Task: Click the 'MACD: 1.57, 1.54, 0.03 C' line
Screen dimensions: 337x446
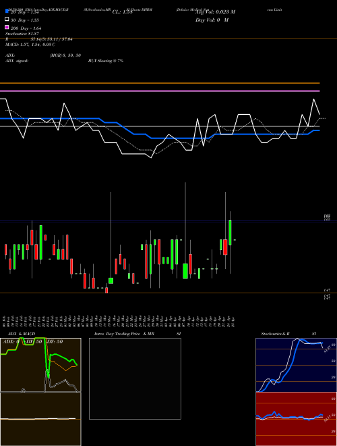Action: pyautogui.click(x=30, y=45)
